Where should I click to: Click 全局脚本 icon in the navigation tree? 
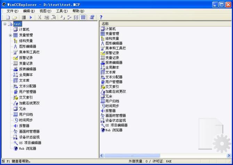pyautogui.click(x=15, y=75)
